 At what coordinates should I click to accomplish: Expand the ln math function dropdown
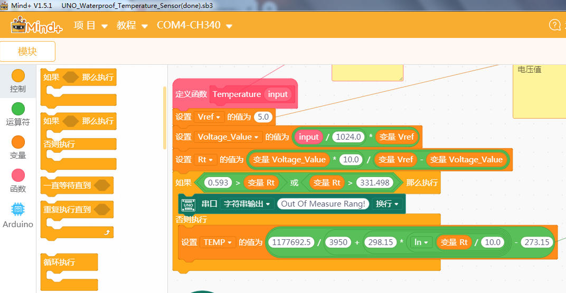coord(420,242)
